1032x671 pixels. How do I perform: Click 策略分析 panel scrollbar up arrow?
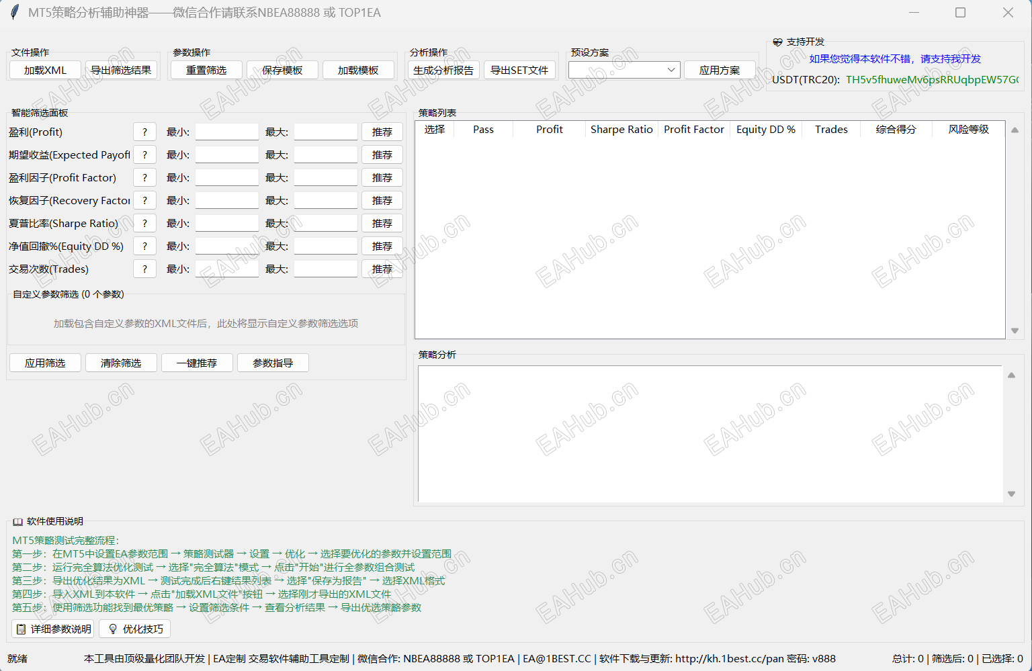[x=1011, y=375]
